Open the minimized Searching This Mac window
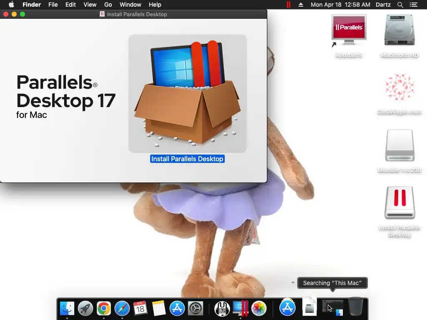 coord(332,308)
